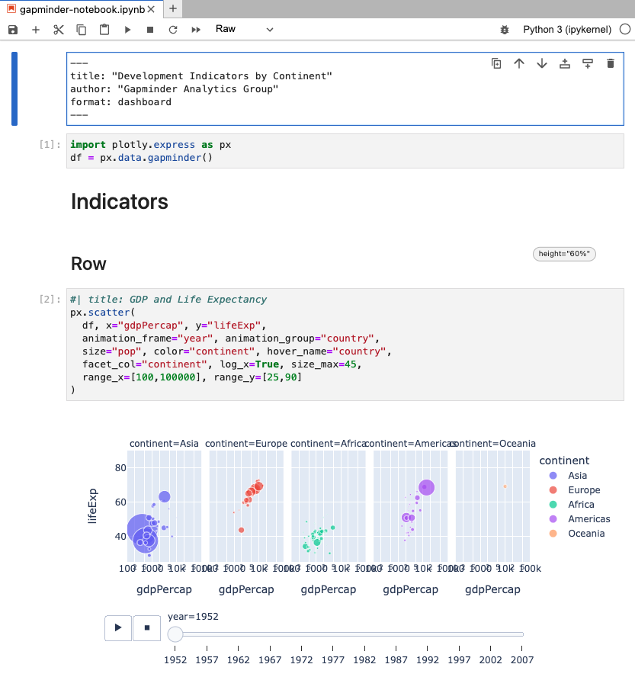Screen dimensions: 635x693
Task: Cut the selected cell with scissors icon
Action: click(58, 29)
